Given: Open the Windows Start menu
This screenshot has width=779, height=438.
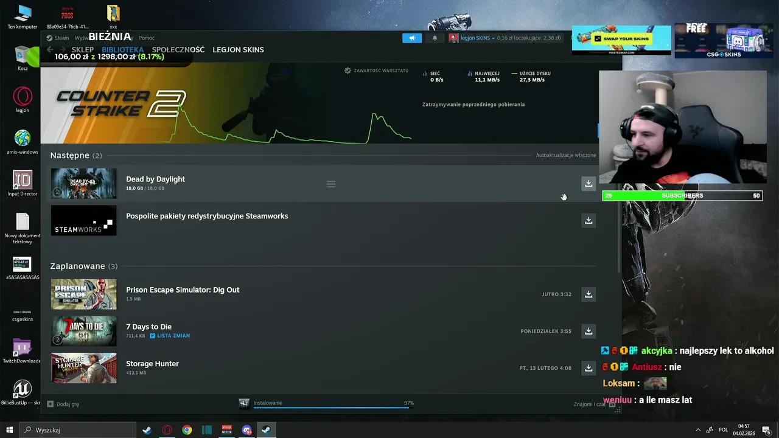Looking at the screenshot, I should coord(10,430).
